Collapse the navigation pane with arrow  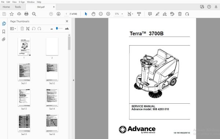click(x=73, y=80)
